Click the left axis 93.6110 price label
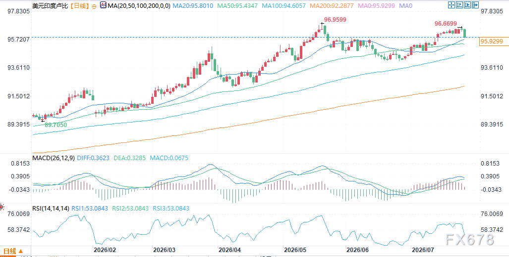Screen dimensions: 509x257 point(18,68)
